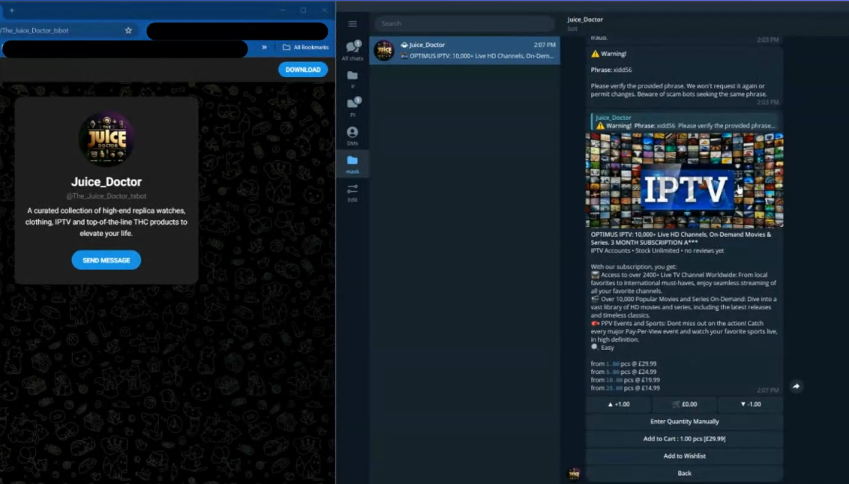Click the Back button under message

pos(685,474)
